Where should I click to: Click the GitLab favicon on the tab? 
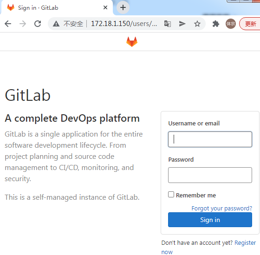[x=11, y=7]
